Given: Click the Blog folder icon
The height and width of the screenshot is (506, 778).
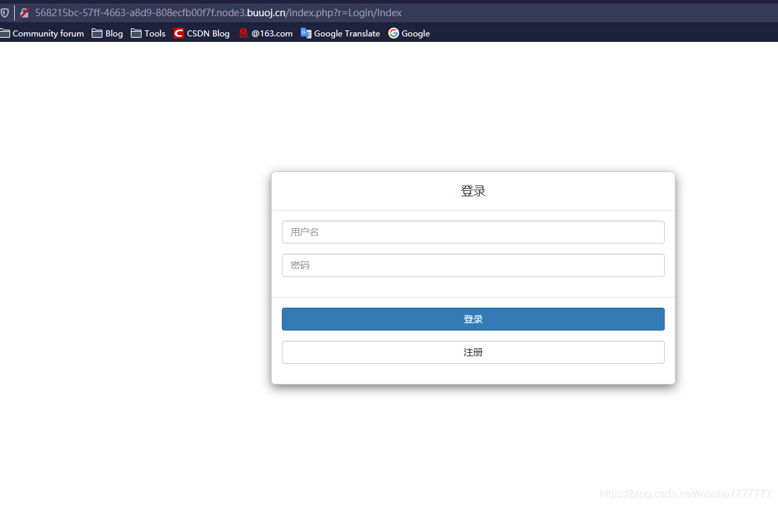Looking at the screenshot, I should click(x=97, y=33).
